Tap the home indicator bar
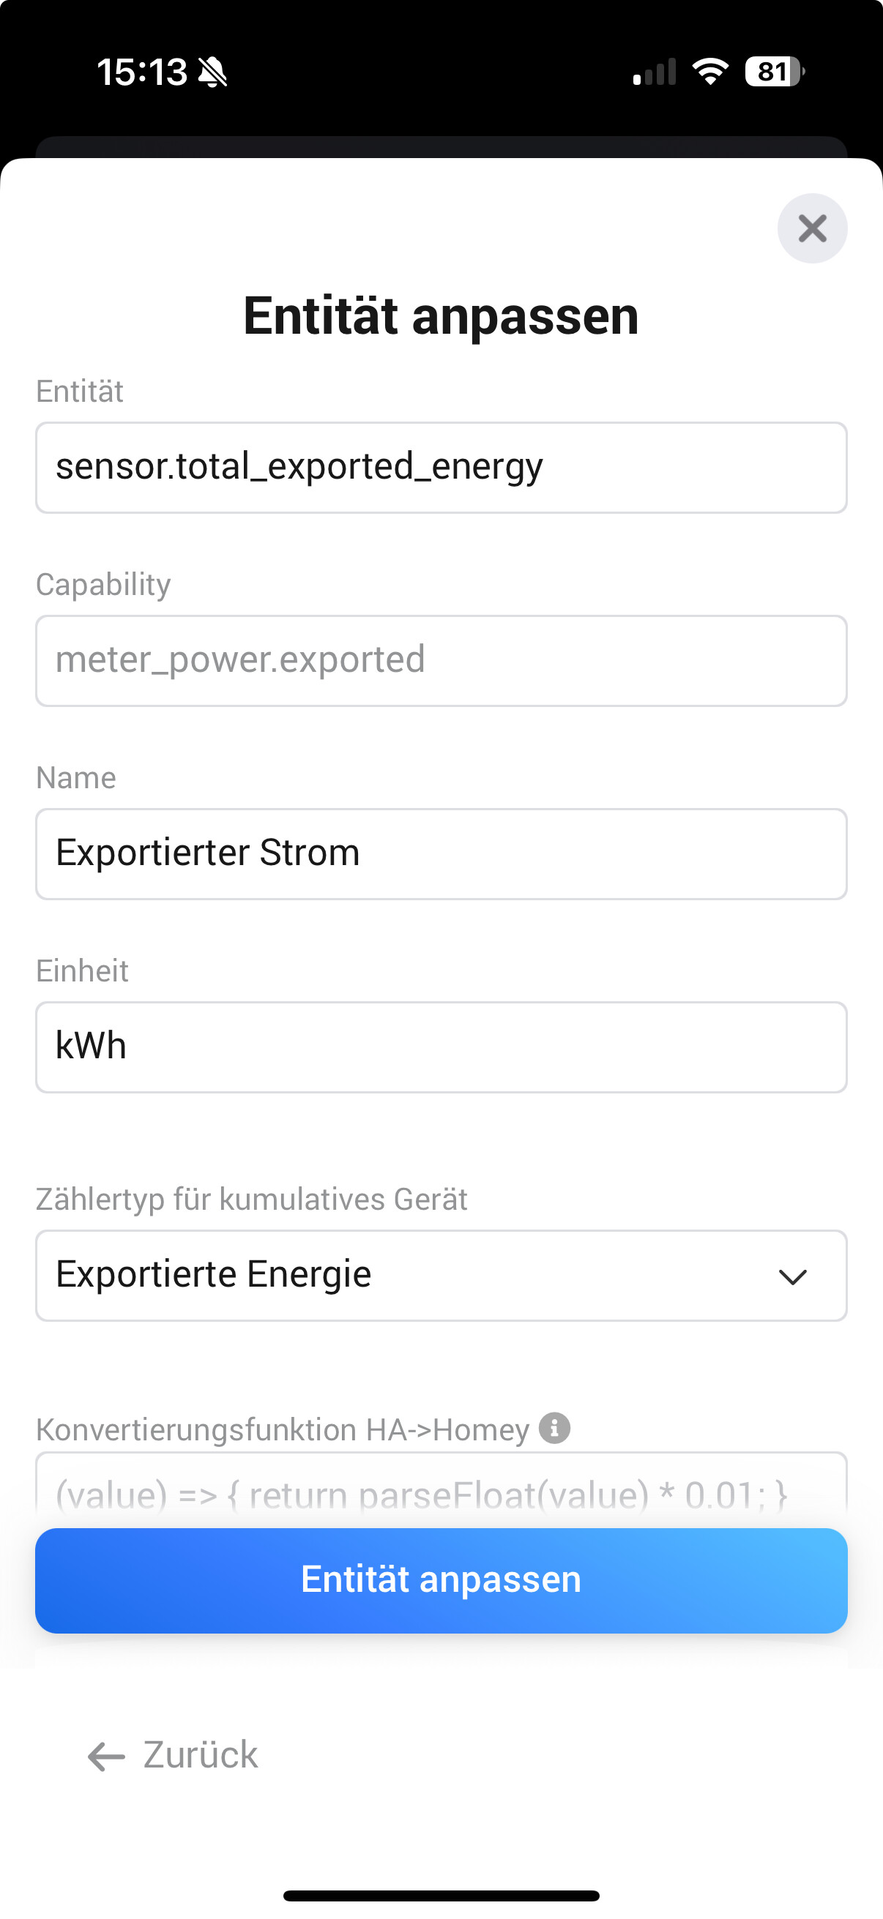This screenshot has width=883, height=1919. pyautogui.click(x=441, y=1895)
